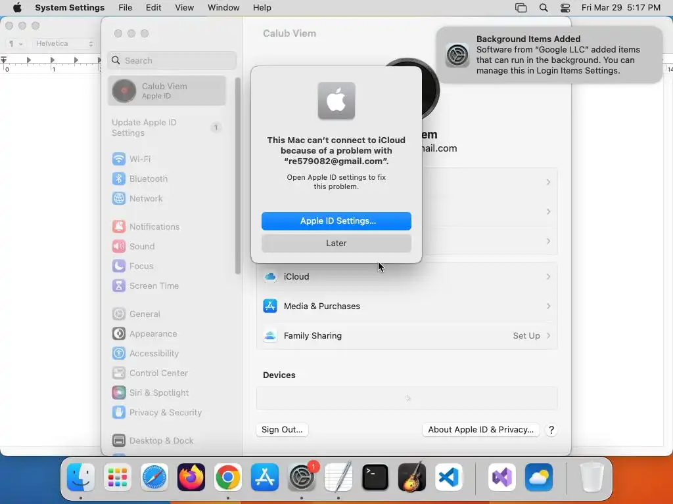Screen dimensions: 673x504
Task: Expand the iCloud row chevron
Action: coord(548,277)
